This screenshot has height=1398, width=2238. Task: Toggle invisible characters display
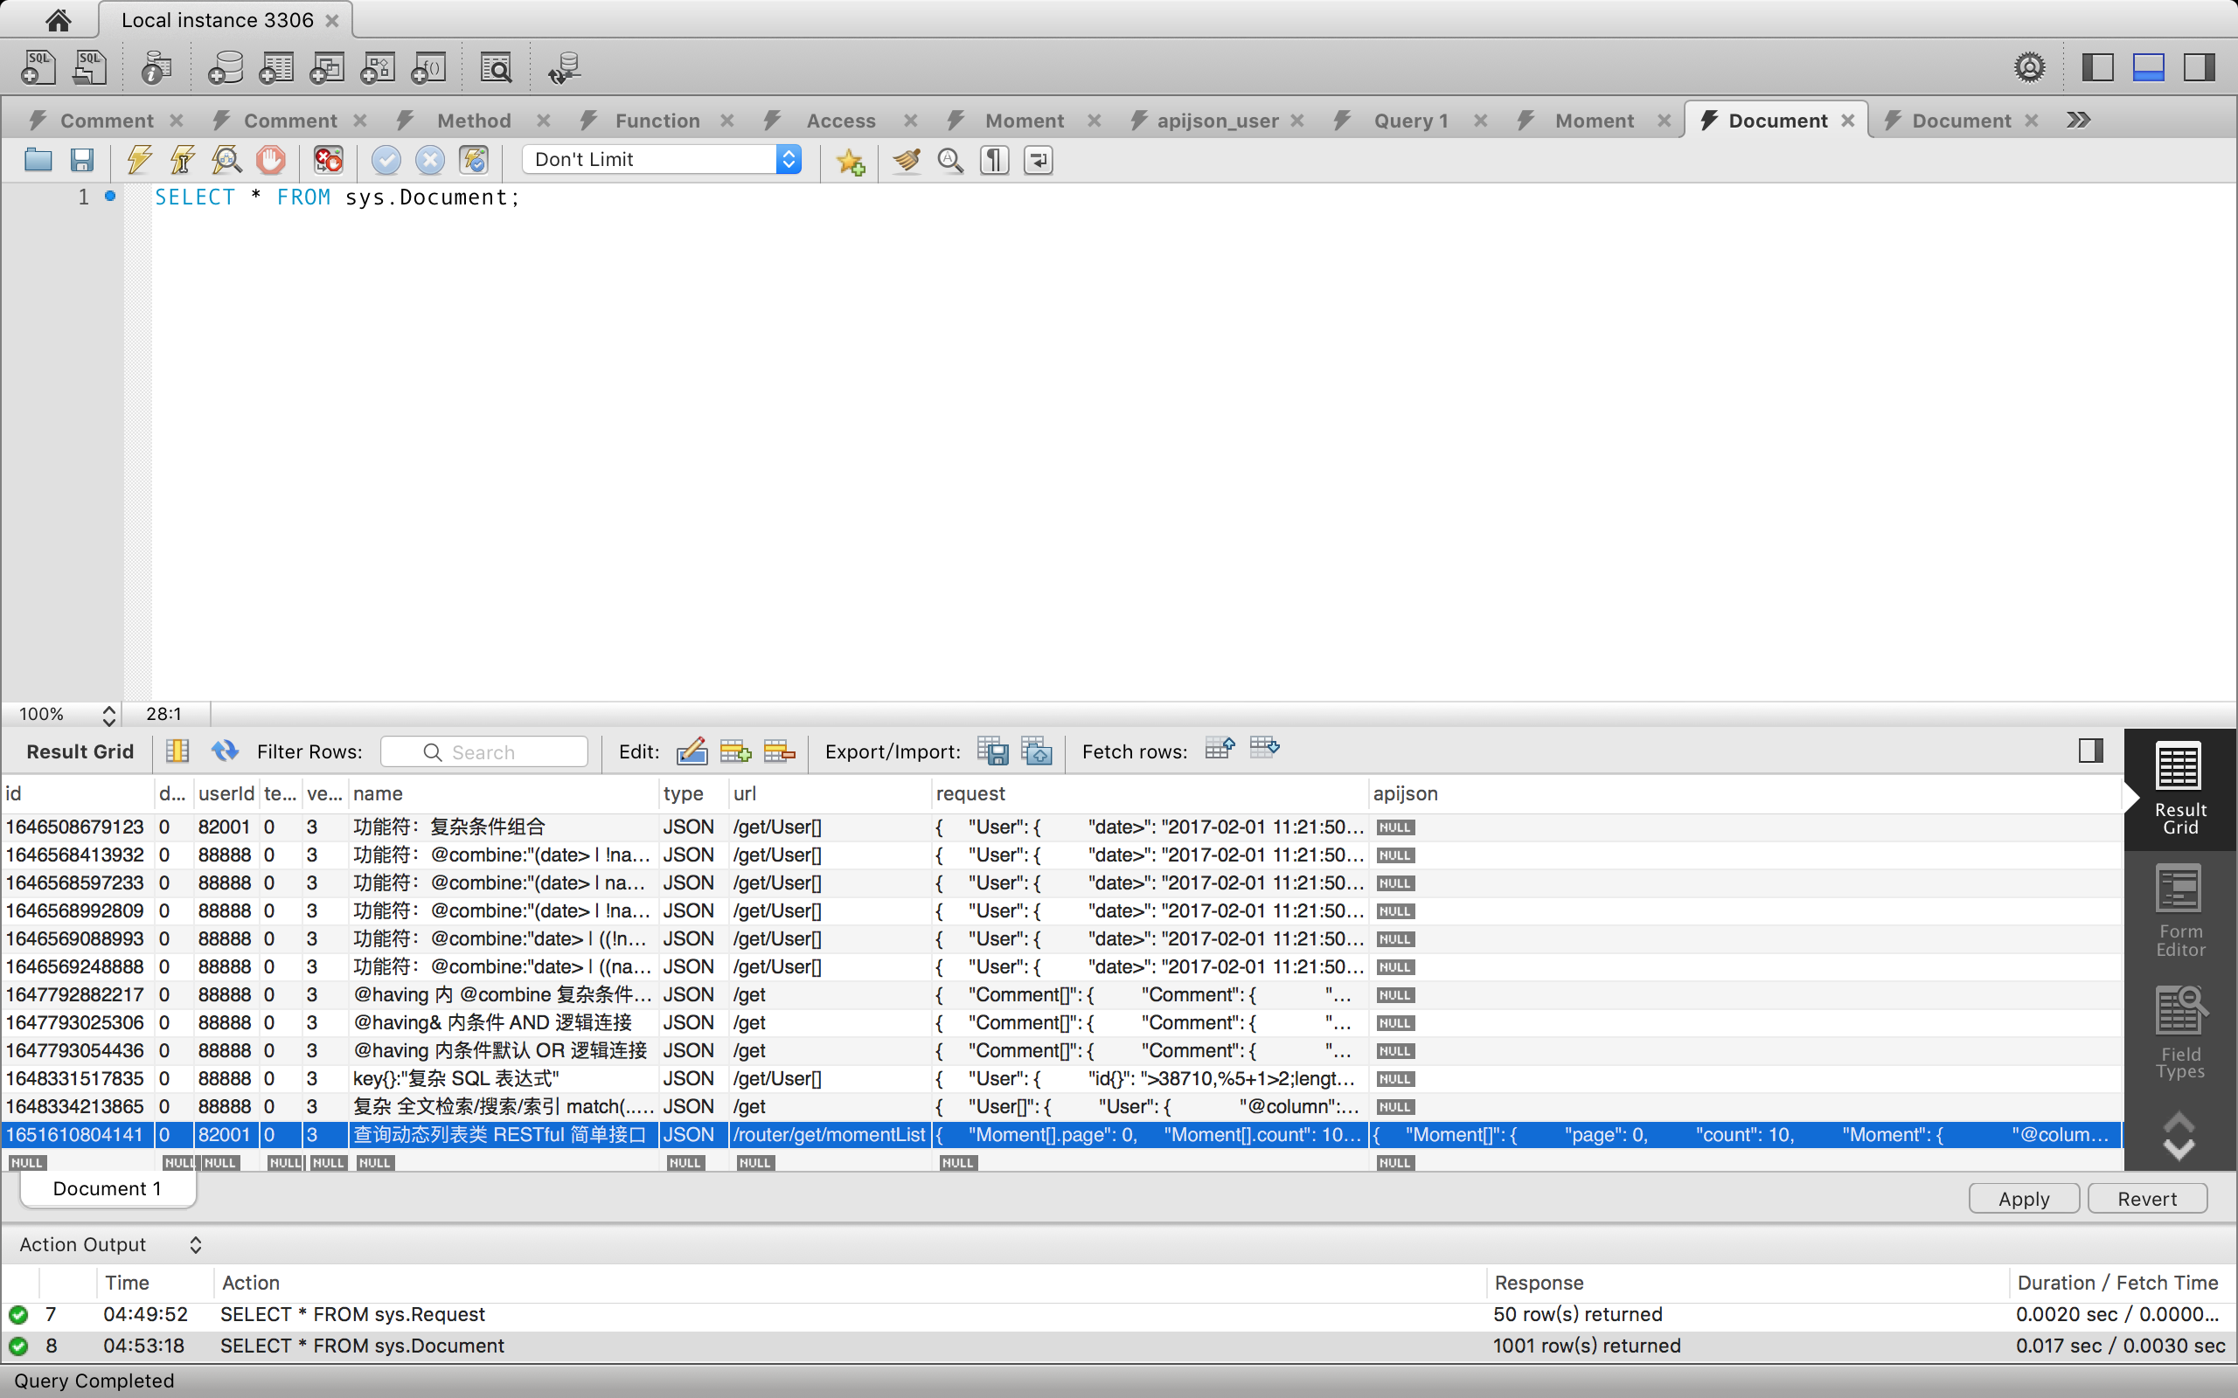pos(995,160)
